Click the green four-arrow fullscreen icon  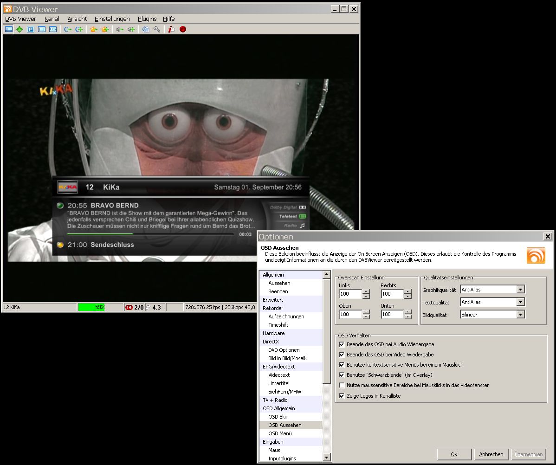[19, 29]
